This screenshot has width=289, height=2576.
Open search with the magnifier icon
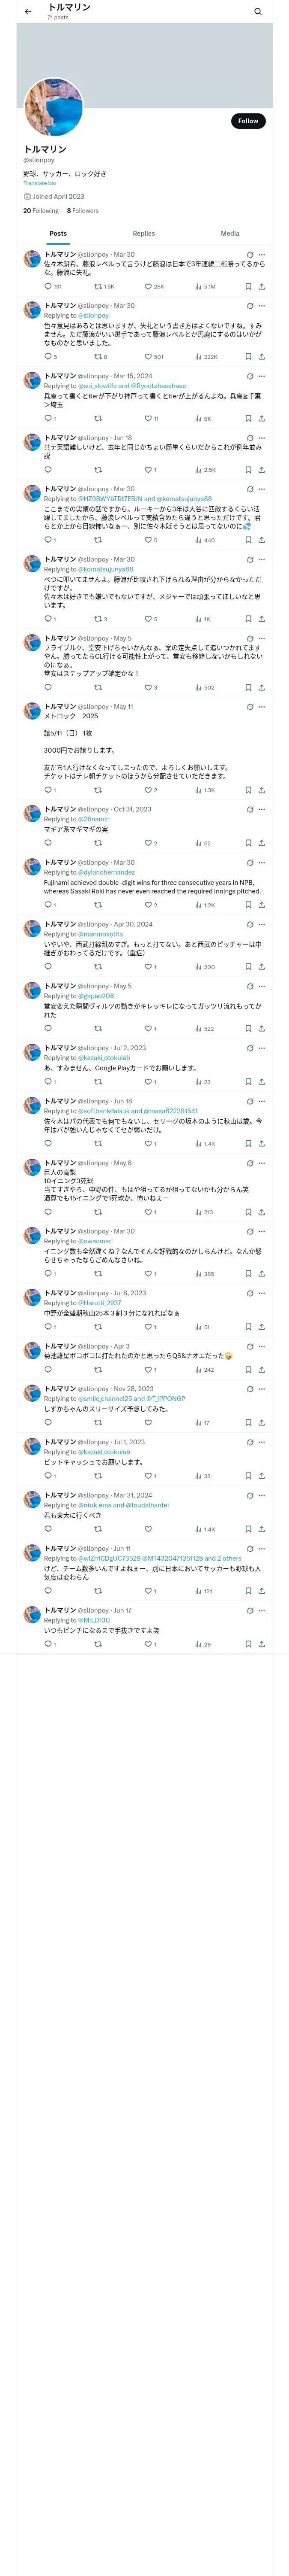coord(258,12)
